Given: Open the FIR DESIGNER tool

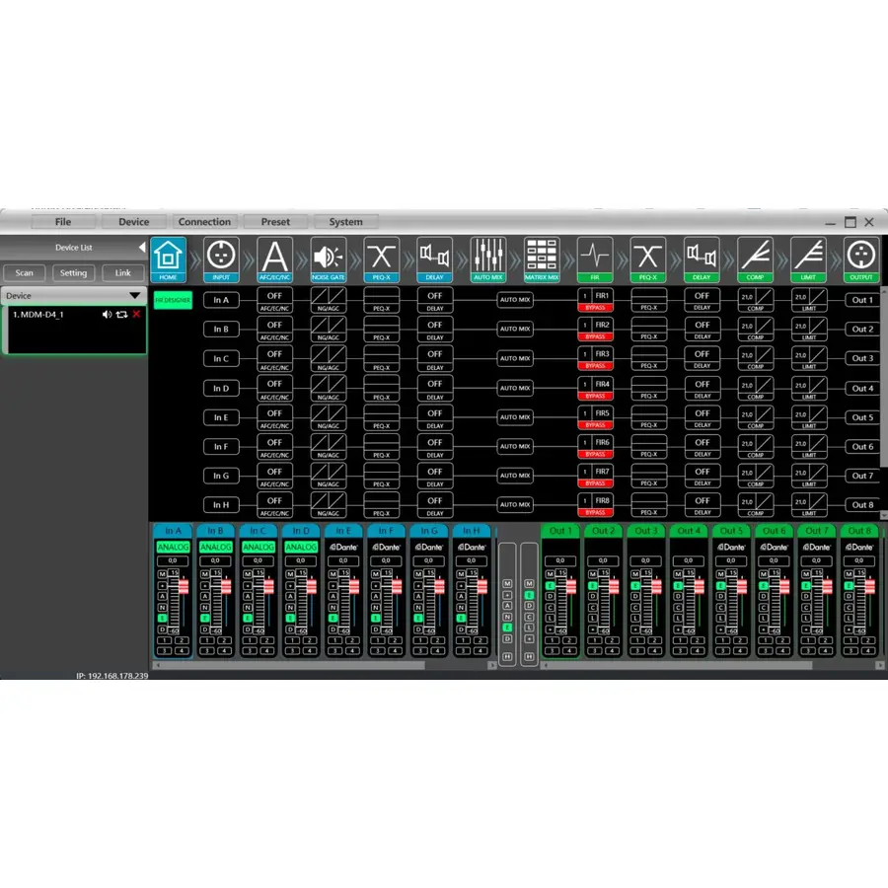Looking at the screenshot, I should tap(172, 299).
